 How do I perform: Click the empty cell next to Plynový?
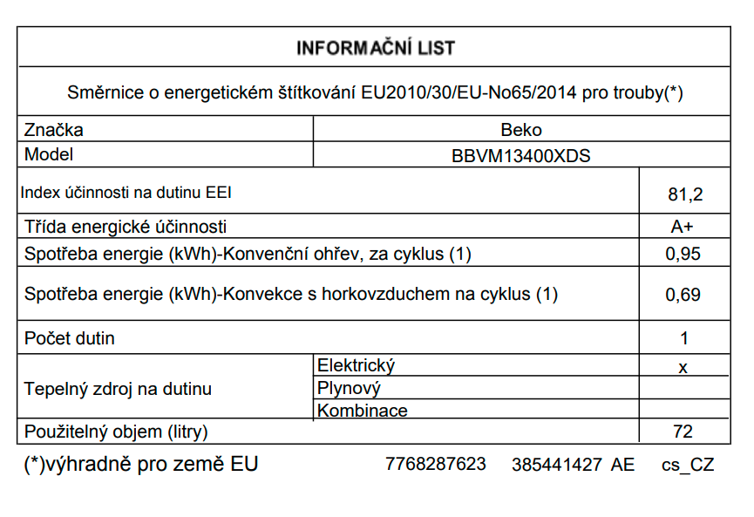683,388
